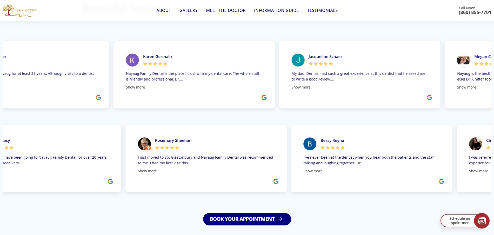The image size is (494, 235).
Task: Expand Bessy Reyna's review text
Action: click(313, 171)
